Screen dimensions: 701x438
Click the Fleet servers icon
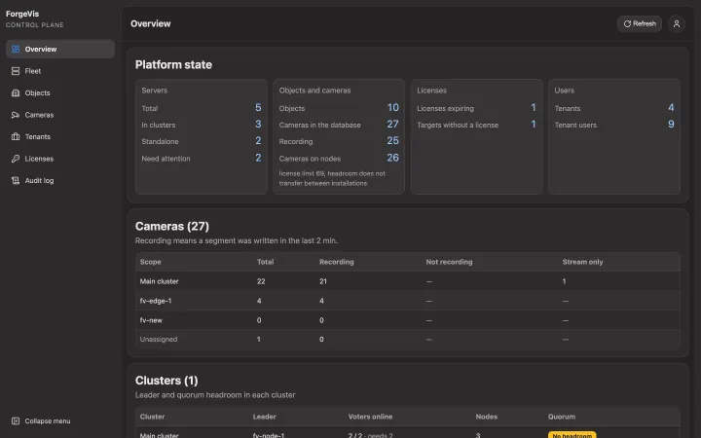[x=16, y=71]
